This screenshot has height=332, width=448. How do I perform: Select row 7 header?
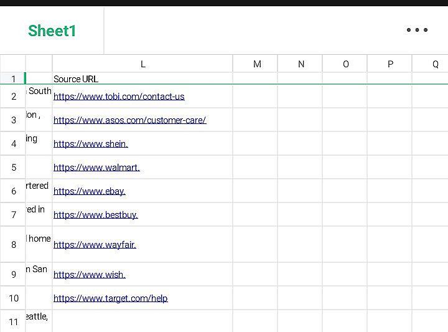pos(13,214)
